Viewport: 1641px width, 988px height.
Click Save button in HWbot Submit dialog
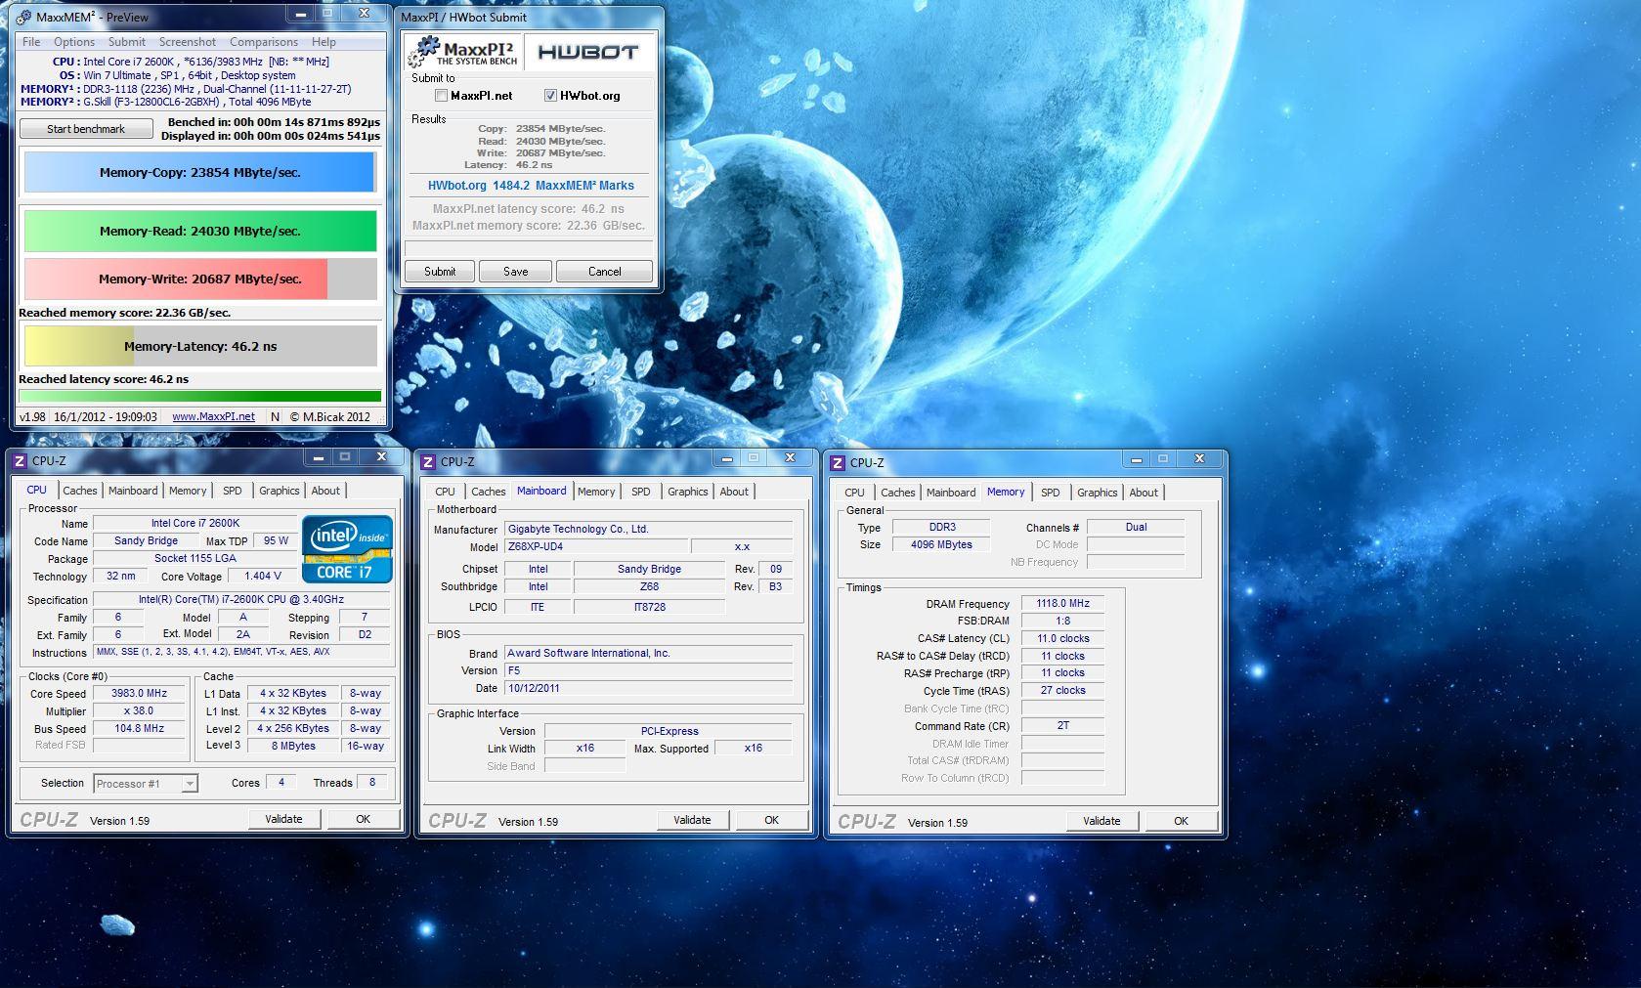click(x=516, y=272)
